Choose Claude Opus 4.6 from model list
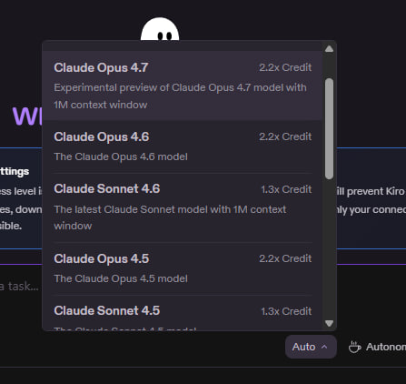The width and height of the screenshot is (406, 384). [183, 147]
